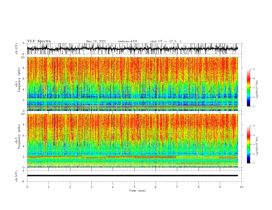This screenshot has height=210, width=272.
Task: Click time axis tick label "5"
Action: pyautogui.click(x=134, y=187)
